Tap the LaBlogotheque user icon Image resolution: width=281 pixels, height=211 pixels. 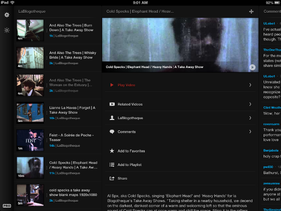pyautogui.click(x=112, y=118)
